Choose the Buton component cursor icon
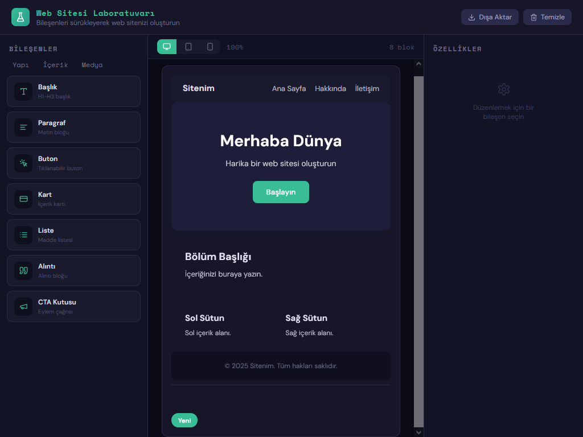 pyautogui.click(x=23, y=163)
